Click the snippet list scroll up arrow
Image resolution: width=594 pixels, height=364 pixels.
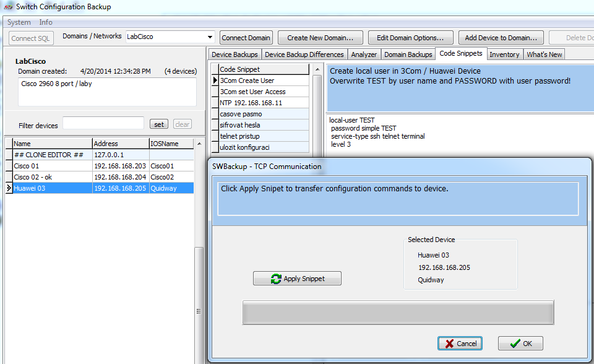click(317, 69)
